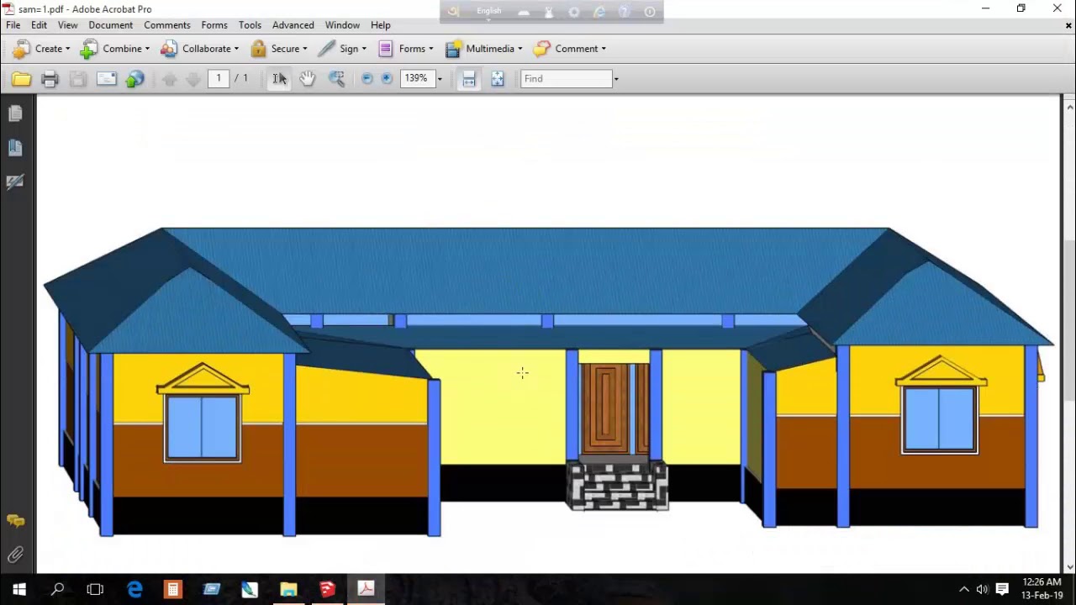Open the Collaborate task dropdown
1076x605 pixels.
coord(200,49)
